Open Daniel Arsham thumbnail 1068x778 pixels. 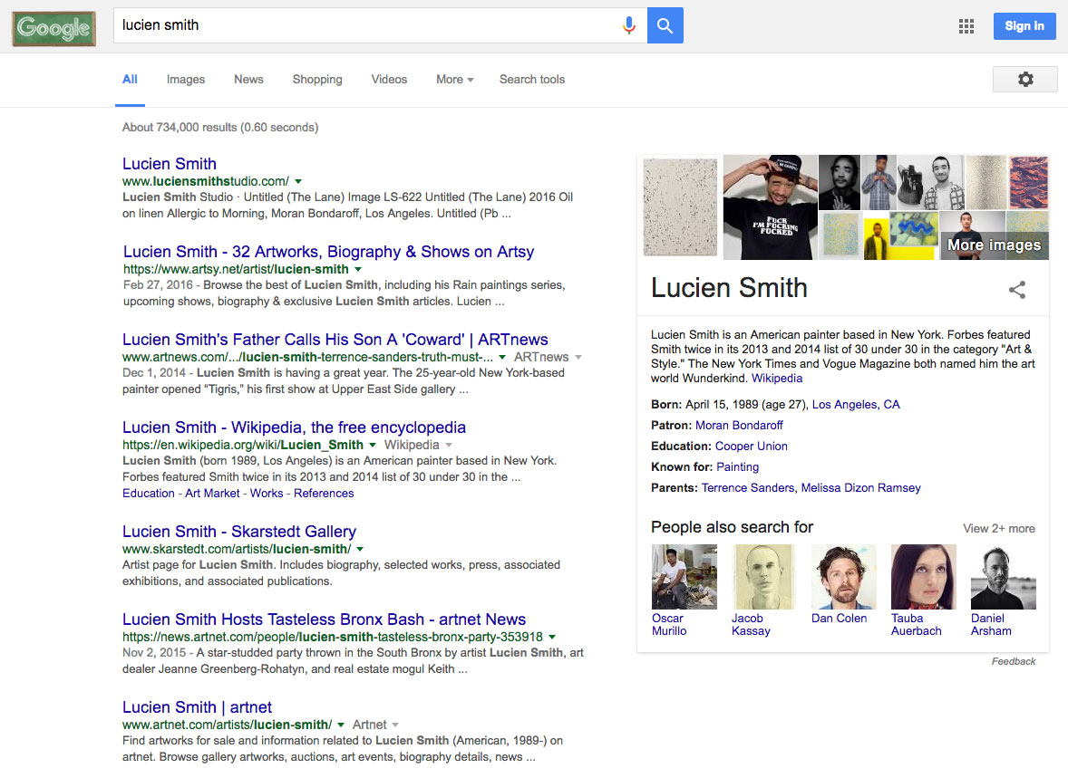coord(1003,577)
